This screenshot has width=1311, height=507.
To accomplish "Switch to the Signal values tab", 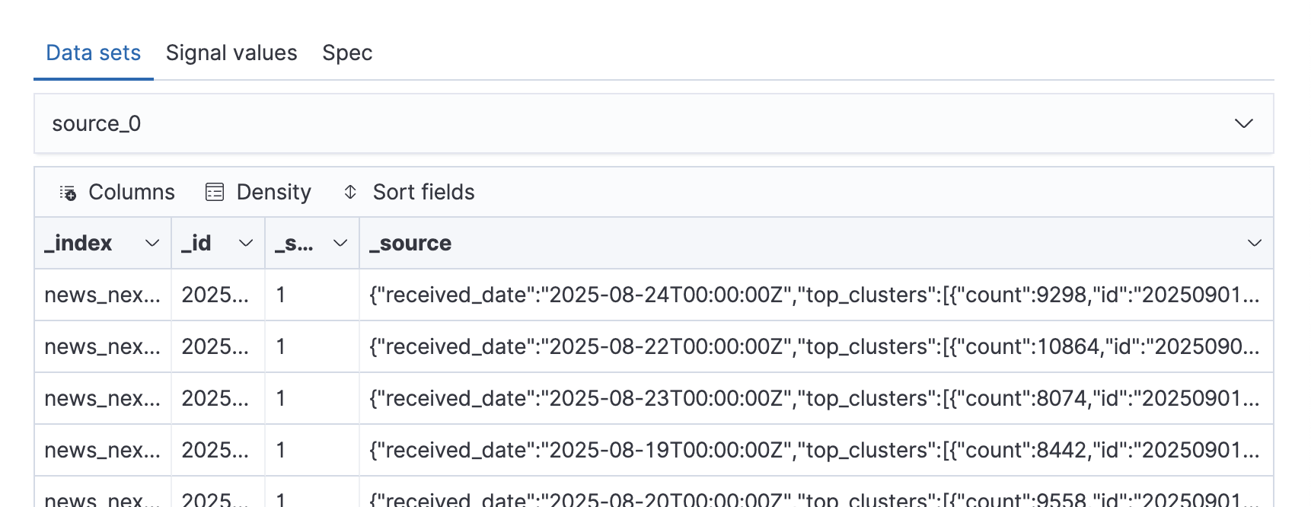I will click(231, 53).
